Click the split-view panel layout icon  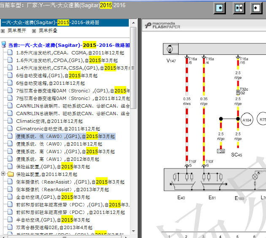point(239,8)
